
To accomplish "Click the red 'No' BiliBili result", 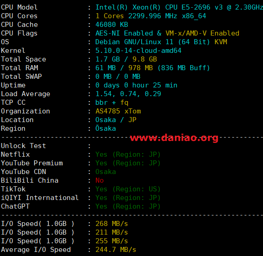I will pos(100,180).
